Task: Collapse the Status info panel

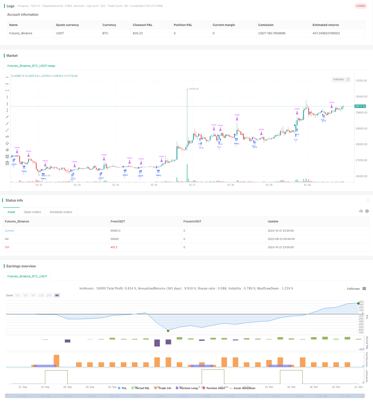Action: (368, 200)
